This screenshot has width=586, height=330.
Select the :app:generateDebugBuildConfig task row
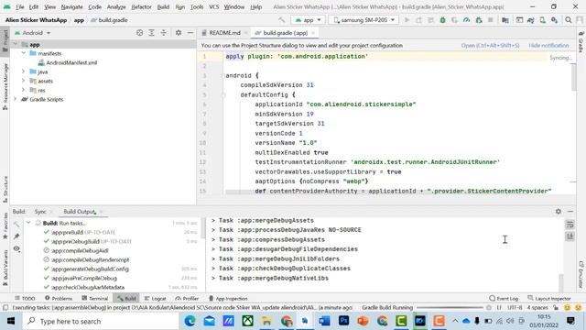pyautogui.click(x=112, y=269)
